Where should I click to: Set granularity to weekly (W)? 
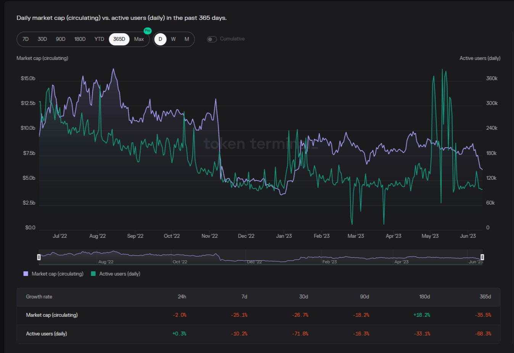pyautogui.click(x=173, y=39)
